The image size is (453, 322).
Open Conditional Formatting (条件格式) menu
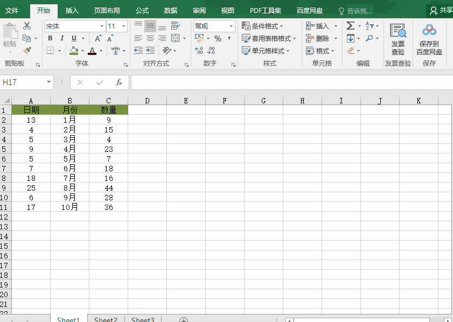pos(262,26)
